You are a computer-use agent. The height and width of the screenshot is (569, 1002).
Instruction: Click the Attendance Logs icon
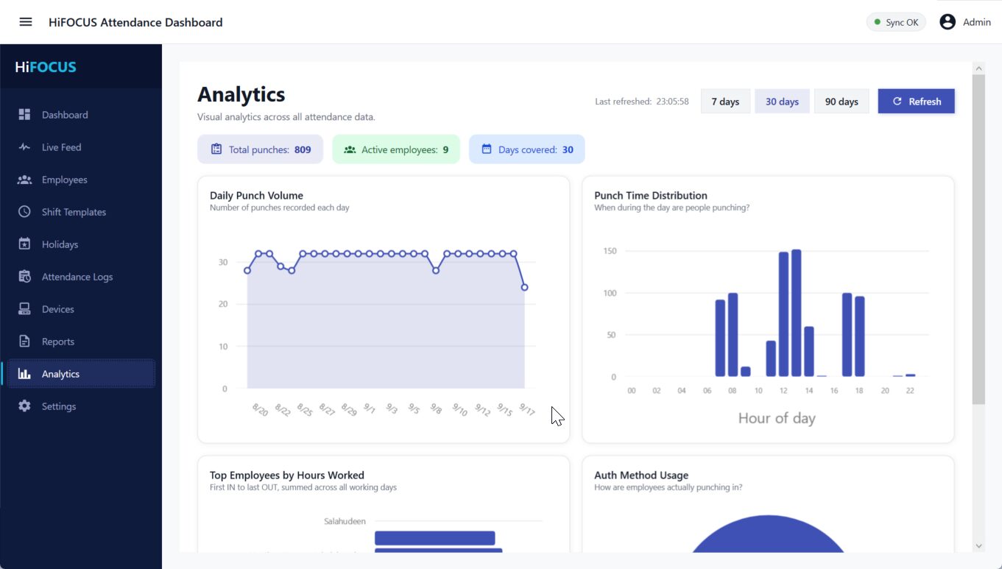(x=24, y=277)
